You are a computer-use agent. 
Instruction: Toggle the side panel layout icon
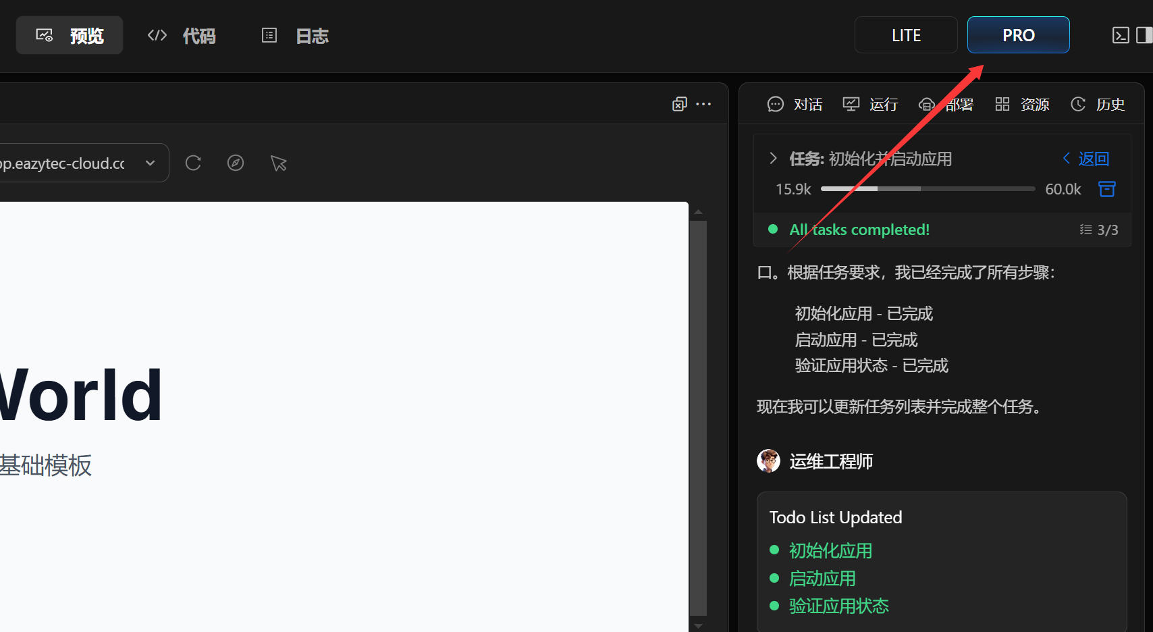click(1144, 35)
